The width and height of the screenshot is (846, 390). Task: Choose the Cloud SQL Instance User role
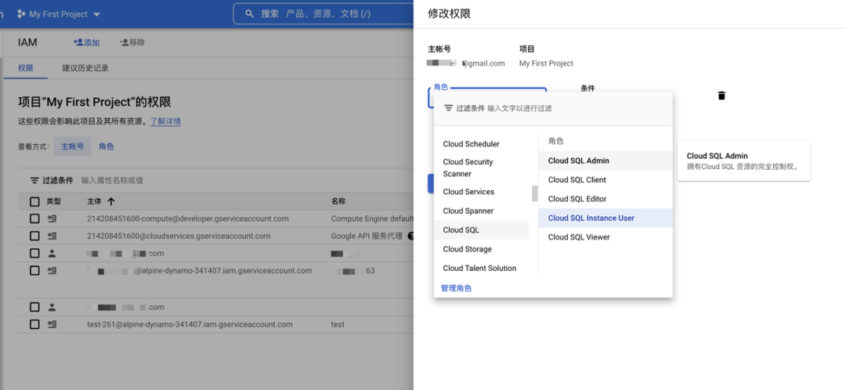pos(591,218)
